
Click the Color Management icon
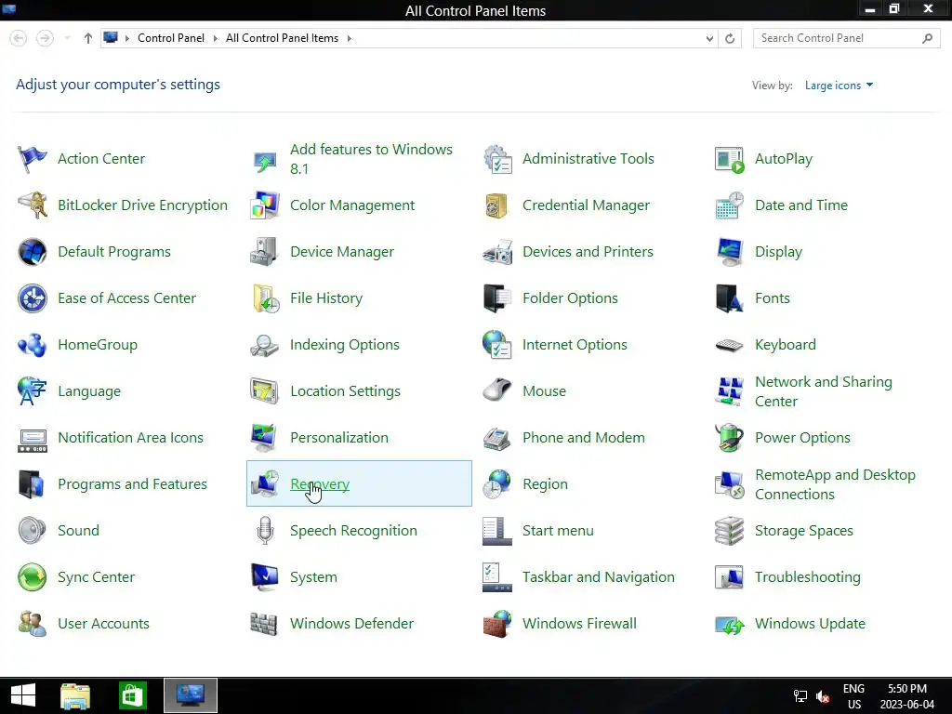(x=265, y=205)
